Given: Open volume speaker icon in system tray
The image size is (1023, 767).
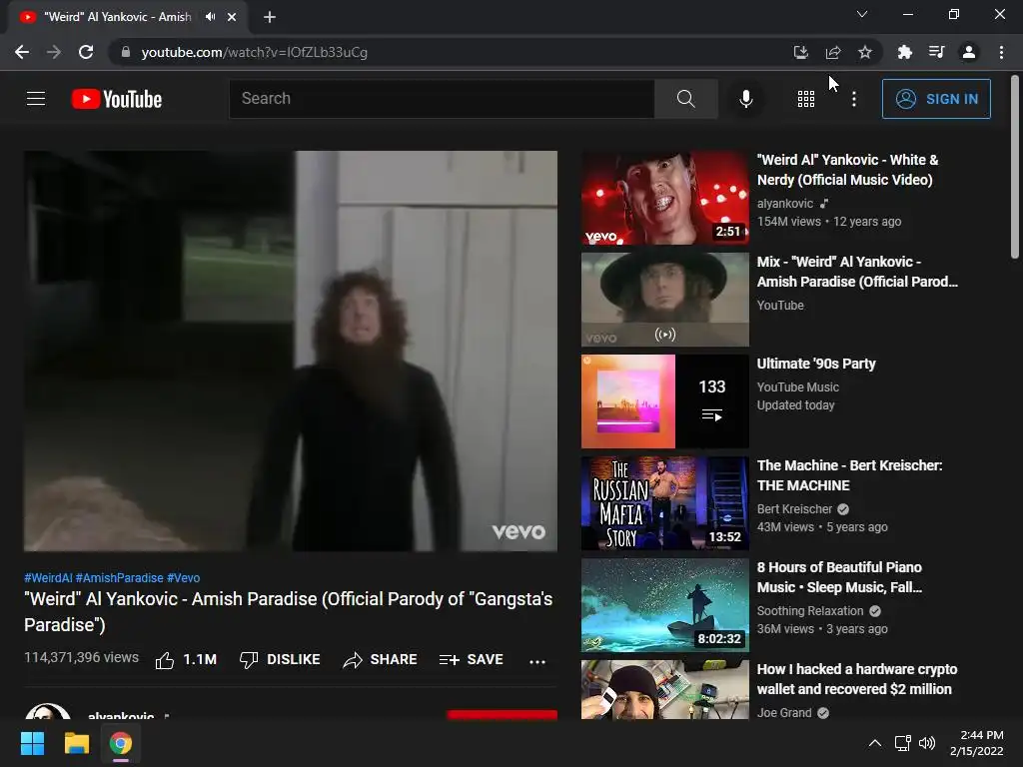Looking at the screenshot, I should pos(926,743).
